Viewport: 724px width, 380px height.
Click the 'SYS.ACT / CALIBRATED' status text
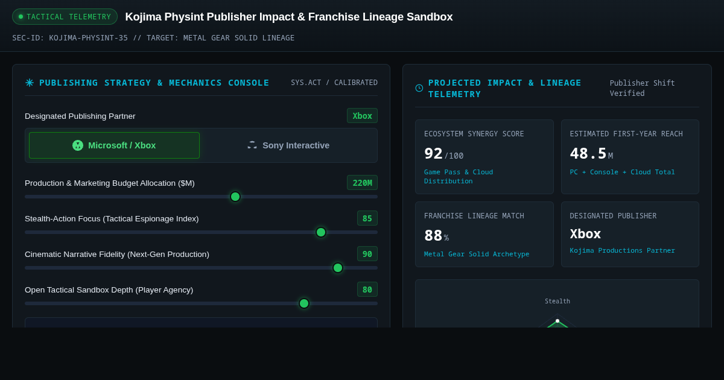point(334,83)
